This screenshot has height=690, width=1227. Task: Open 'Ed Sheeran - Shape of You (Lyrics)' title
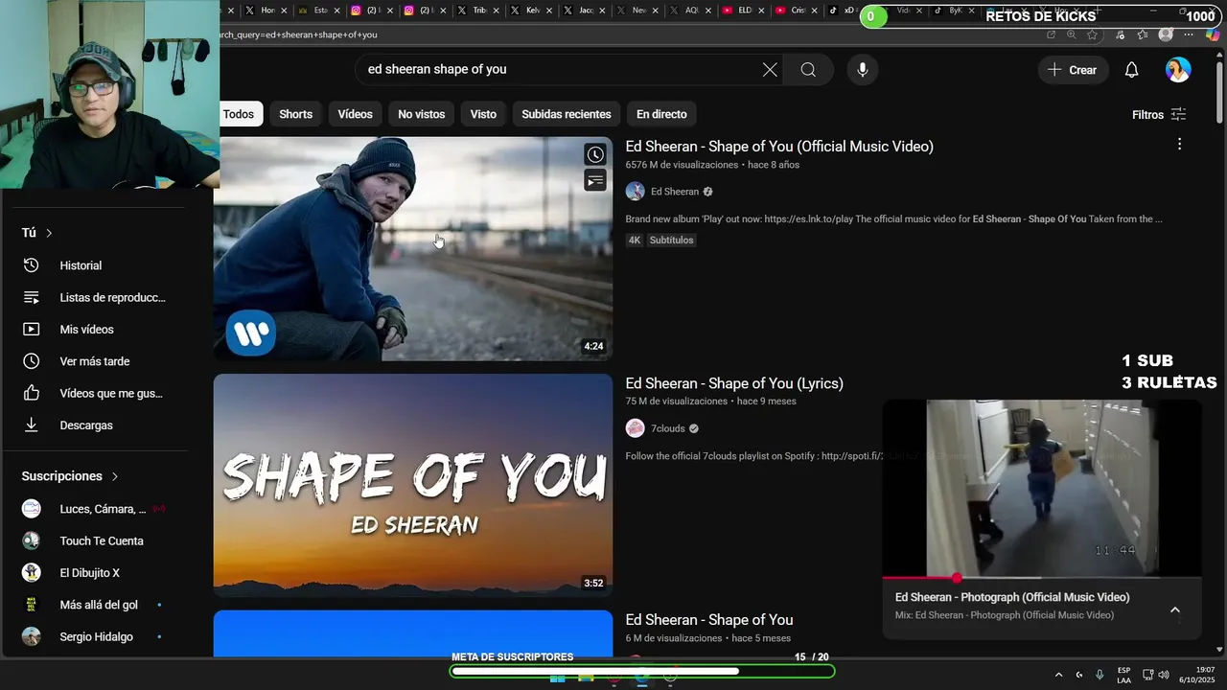734,383
